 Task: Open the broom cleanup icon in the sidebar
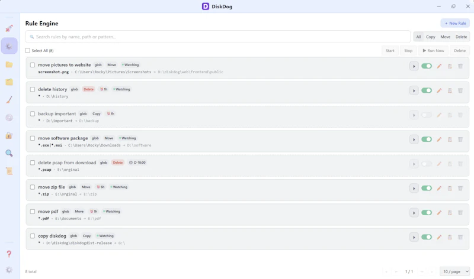(x=9, y=100)
